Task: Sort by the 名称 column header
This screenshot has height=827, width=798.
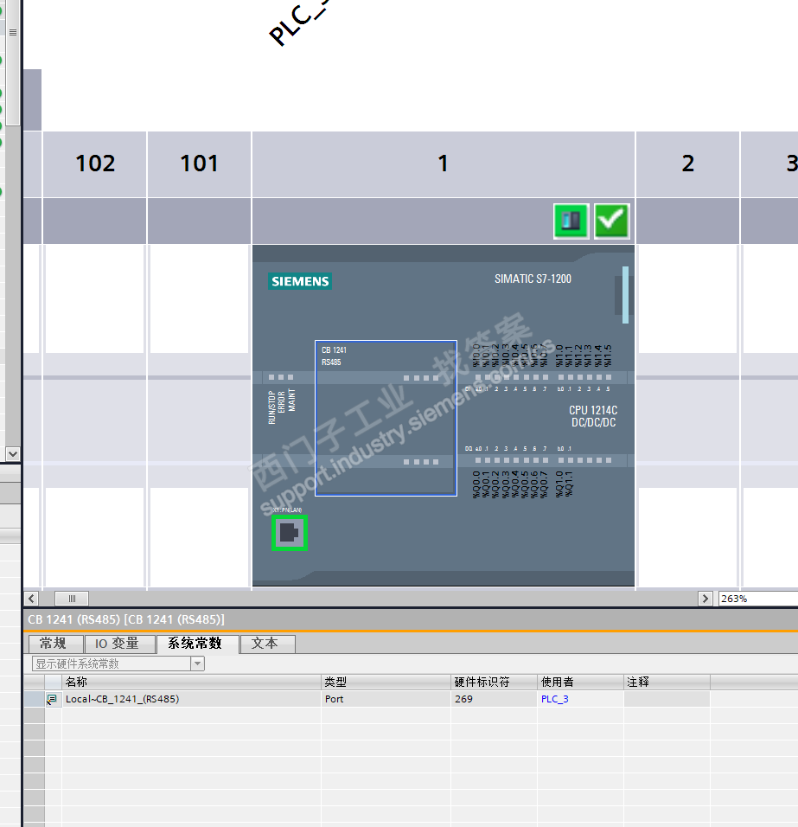Action: pos(191,682)
